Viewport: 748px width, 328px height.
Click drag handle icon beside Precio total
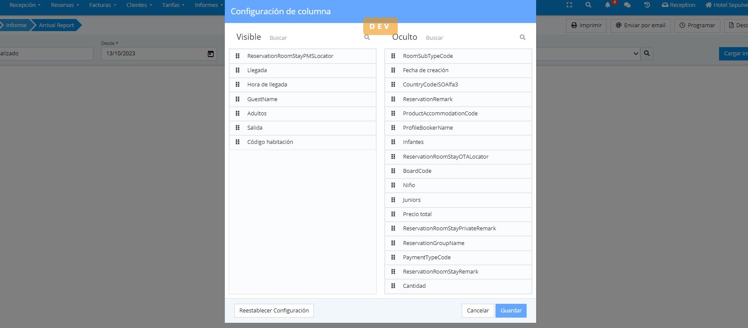tap(393, 214)
